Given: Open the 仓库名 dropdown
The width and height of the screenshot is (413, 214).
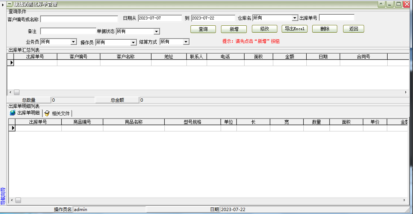Looking at the screenshot, I should click(294, 17).
